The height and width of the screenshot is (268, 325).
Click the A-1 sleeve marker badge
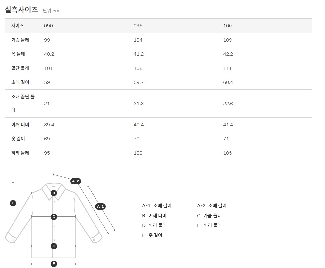[100, 206]
